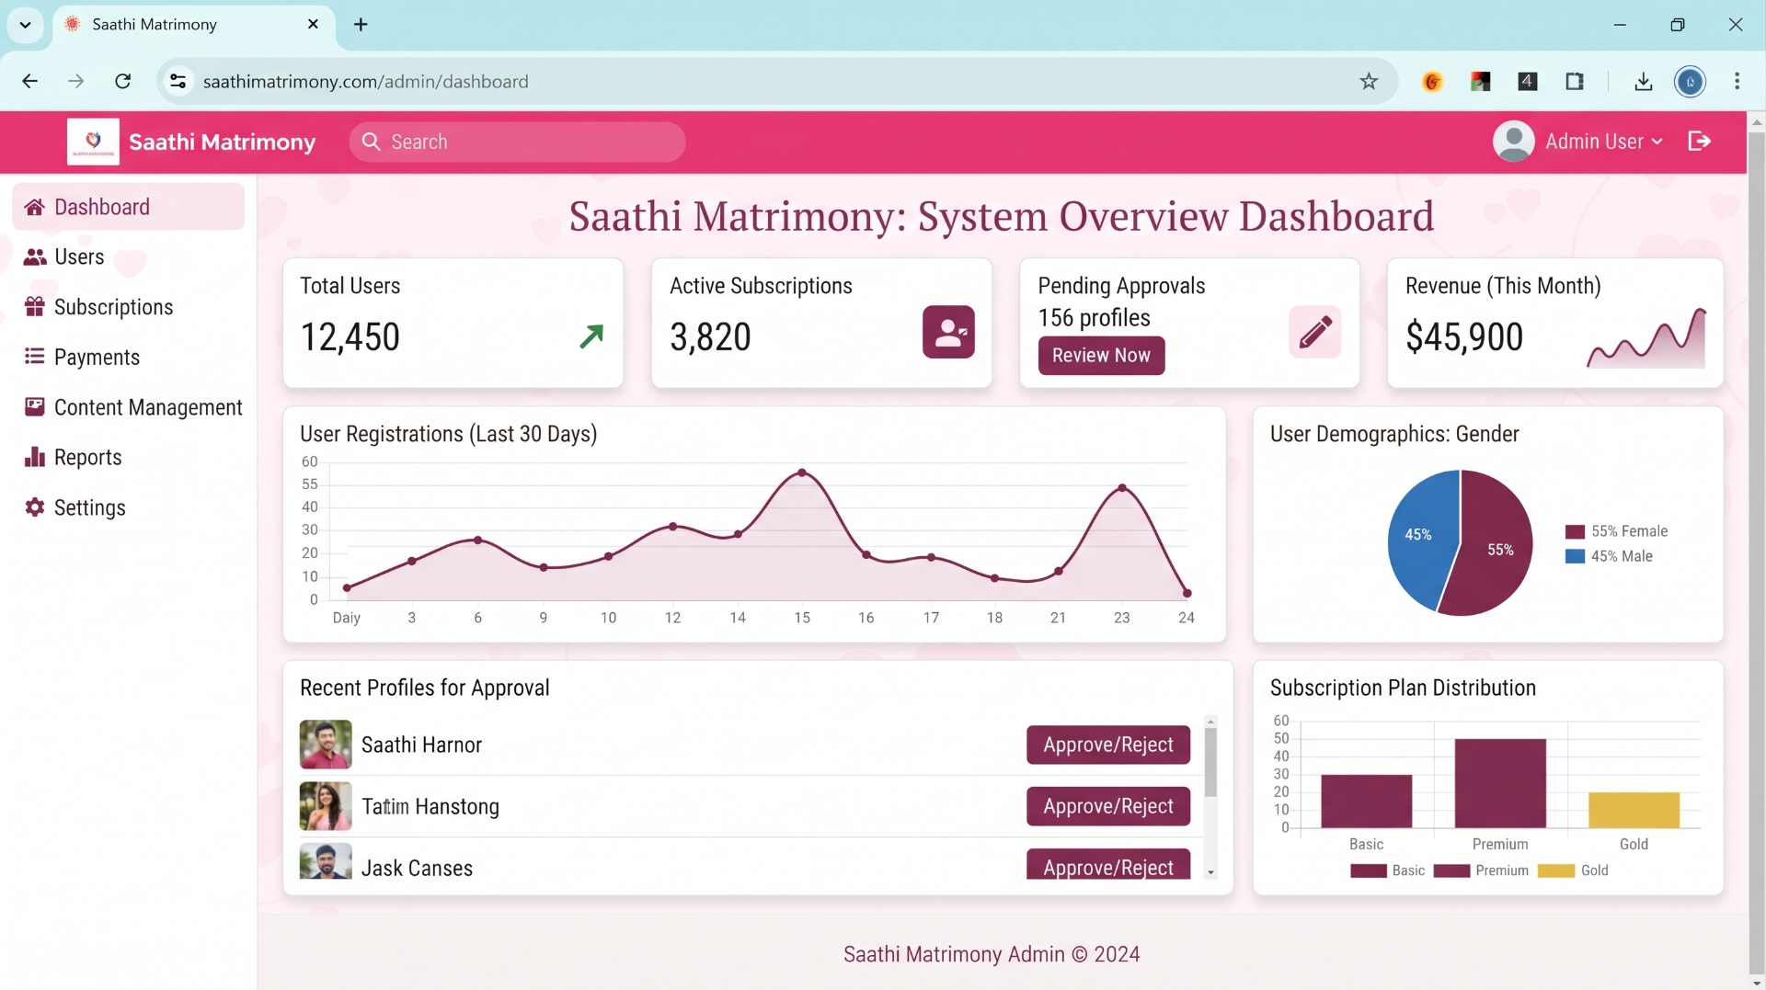1766x990 pixels.
Task: Click the profiles list scrollbar thumb
Action: point(1210,762)
